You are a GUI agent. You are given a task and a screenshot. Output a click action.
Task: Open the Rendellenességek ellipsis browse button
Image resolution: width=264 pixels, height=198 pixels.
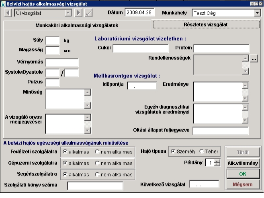[254, 59]
